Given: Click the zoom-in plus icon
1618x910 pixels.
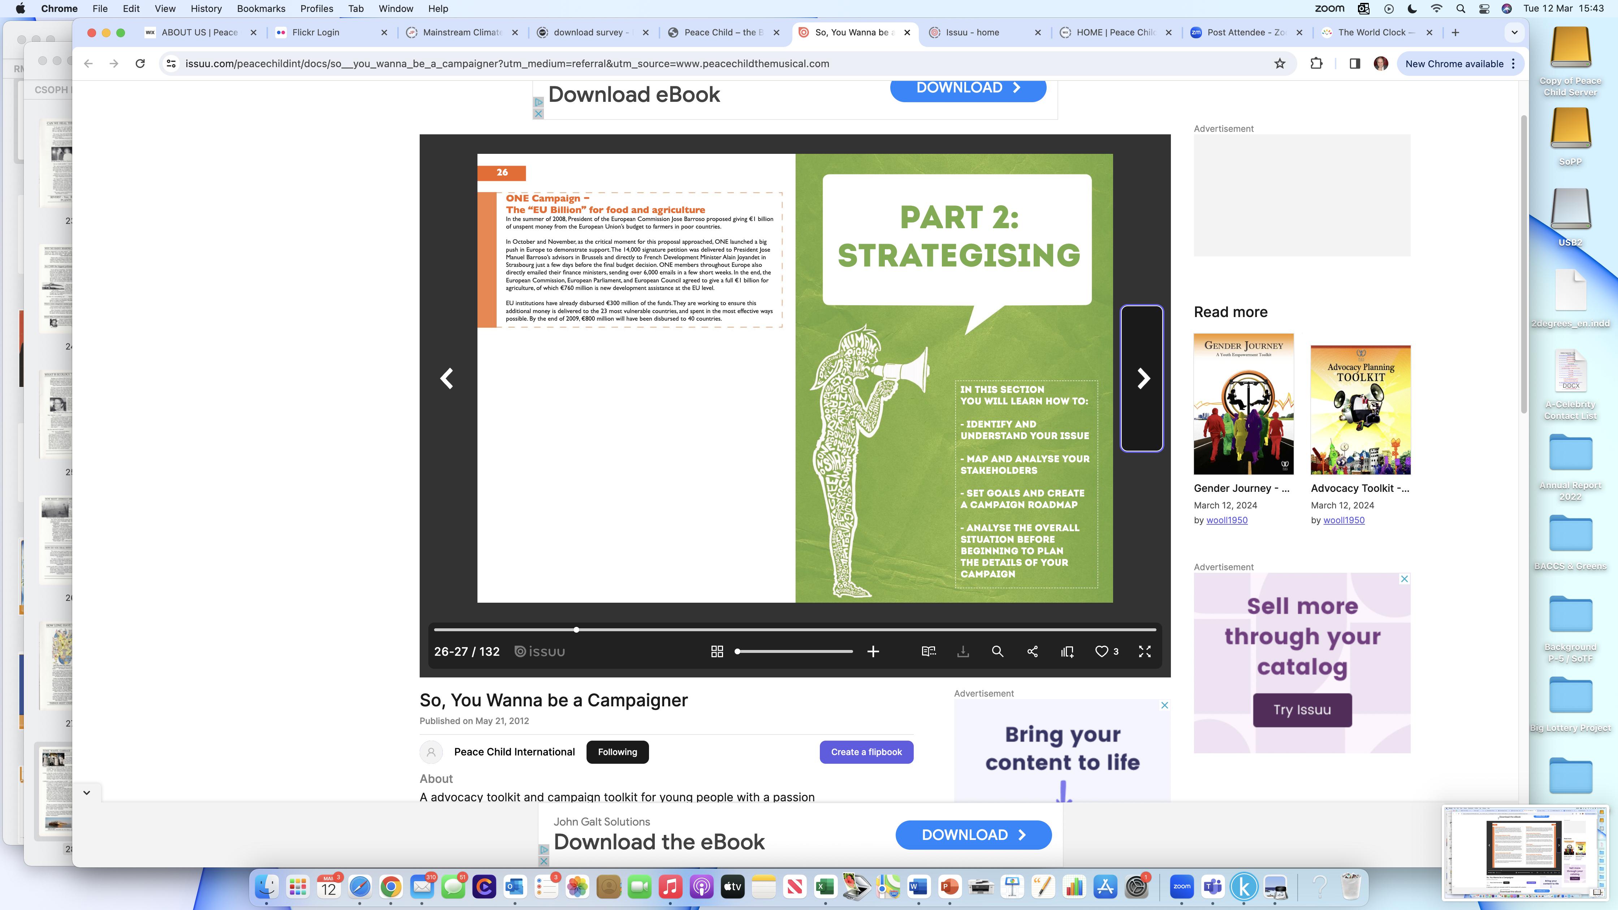Looking at the screenshot, I should coord(873,651).
